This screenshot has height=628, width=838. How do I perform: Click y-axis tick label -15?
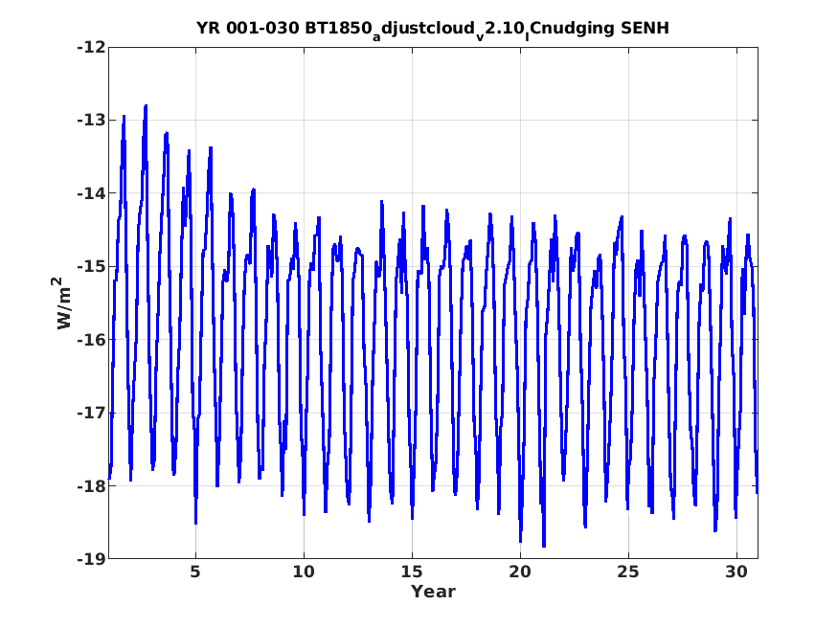pos(91,266)
